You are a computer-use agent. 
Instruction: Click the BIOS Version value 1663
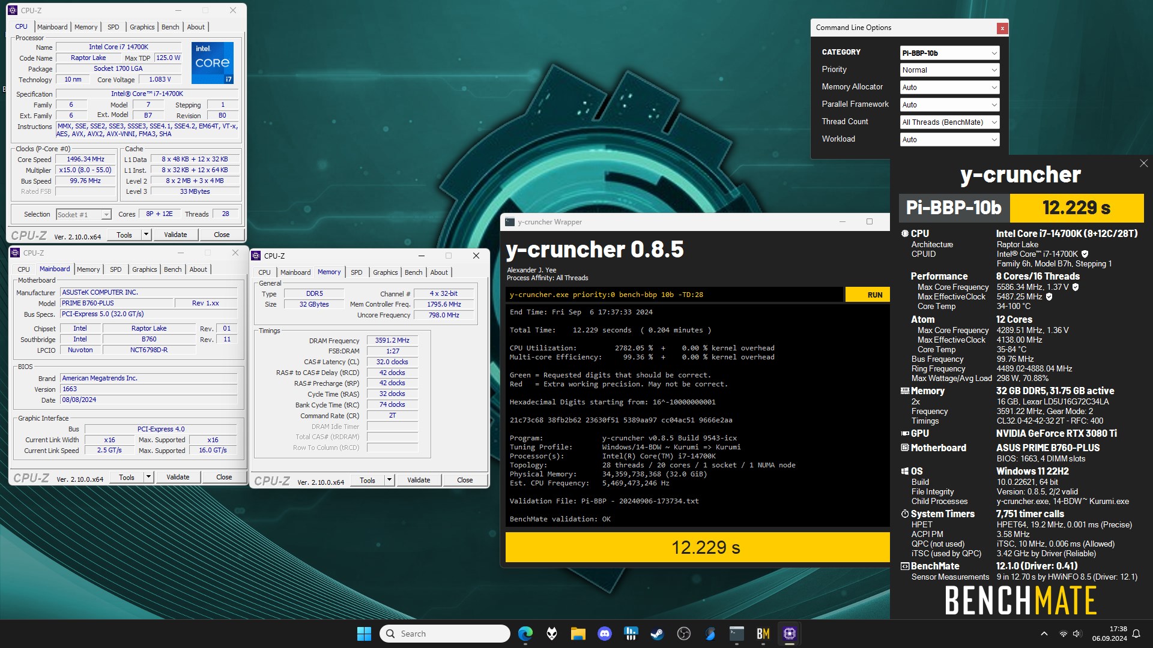(x=149, y=389)
